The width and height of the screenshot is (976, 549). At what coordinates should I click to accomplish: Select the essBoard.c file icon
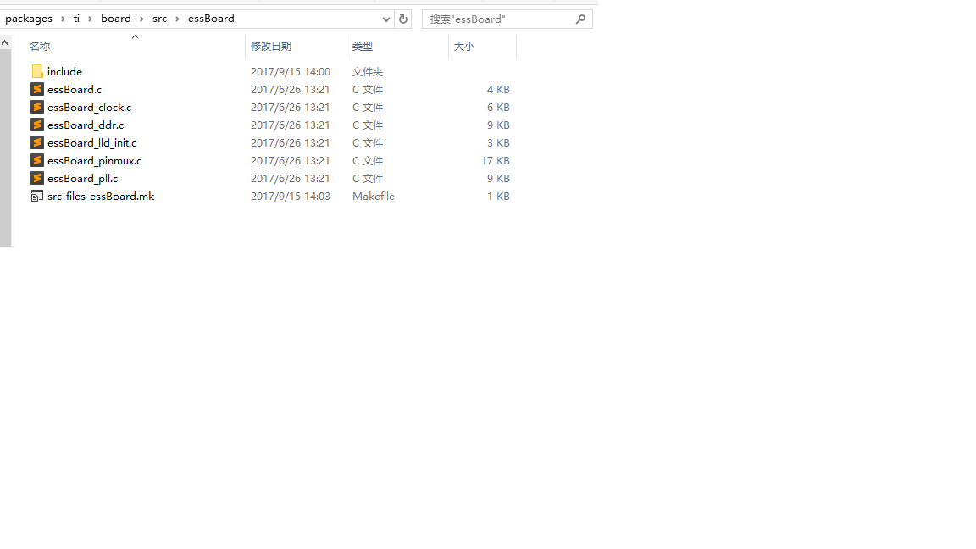tap(37, 90)
